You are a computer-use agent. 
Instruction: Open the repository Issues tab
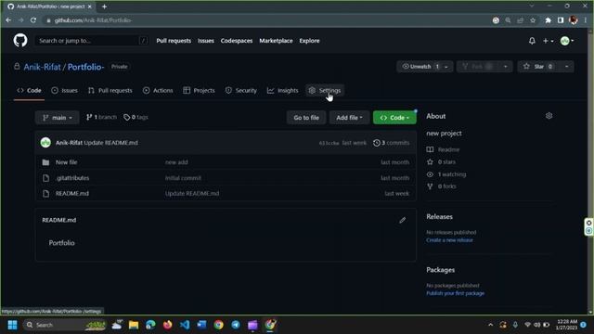click(x=64, y=91)
